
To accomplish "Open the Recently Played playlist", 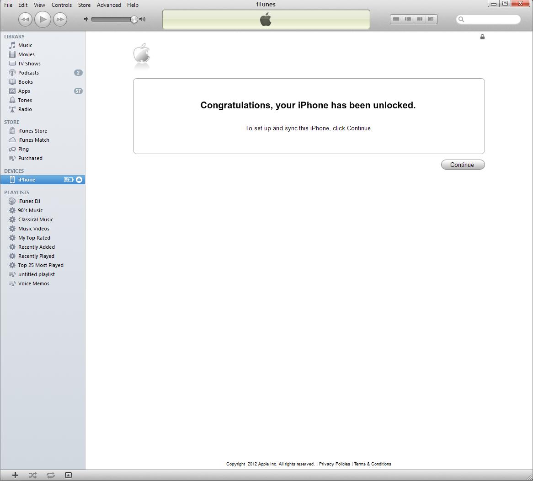I will tap(43, 257).
